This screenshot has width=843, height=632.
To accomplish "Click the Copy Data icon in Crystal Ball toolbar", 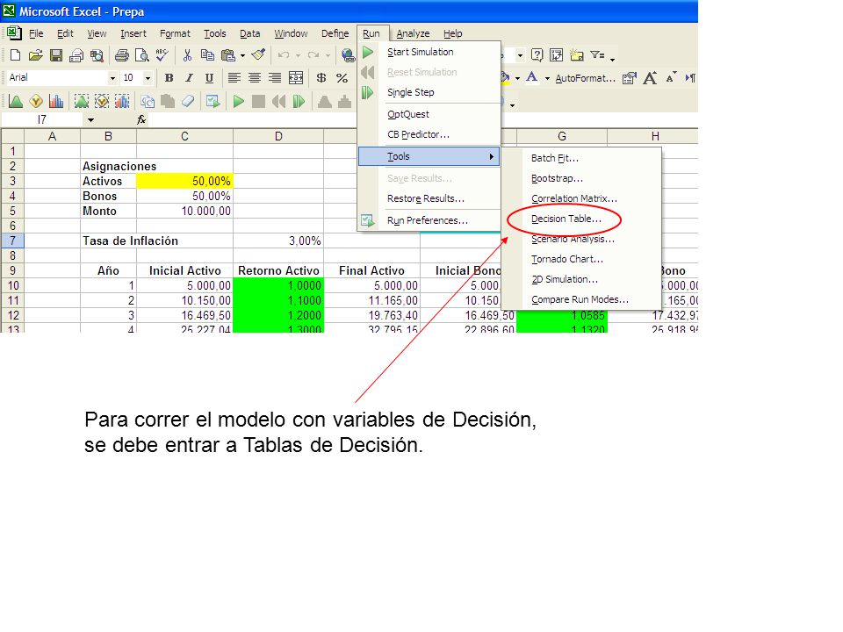I will tap(148, 101).
